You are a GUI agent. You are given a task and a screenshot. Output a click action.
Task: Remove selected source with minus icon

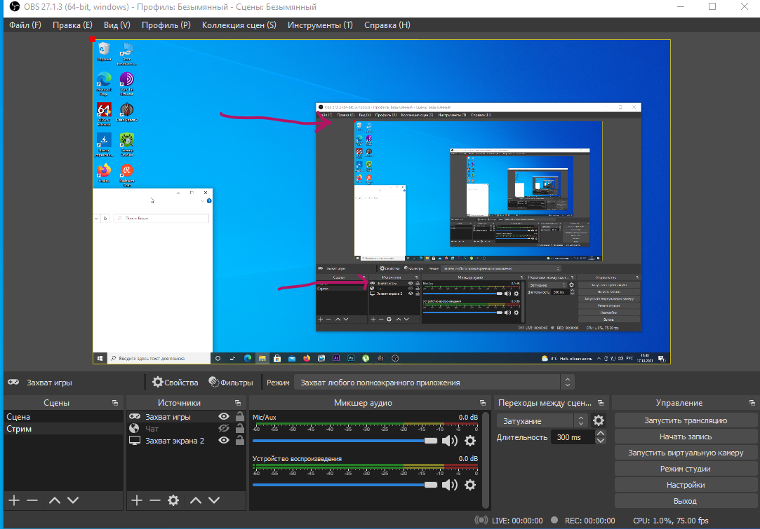point(154,500)
